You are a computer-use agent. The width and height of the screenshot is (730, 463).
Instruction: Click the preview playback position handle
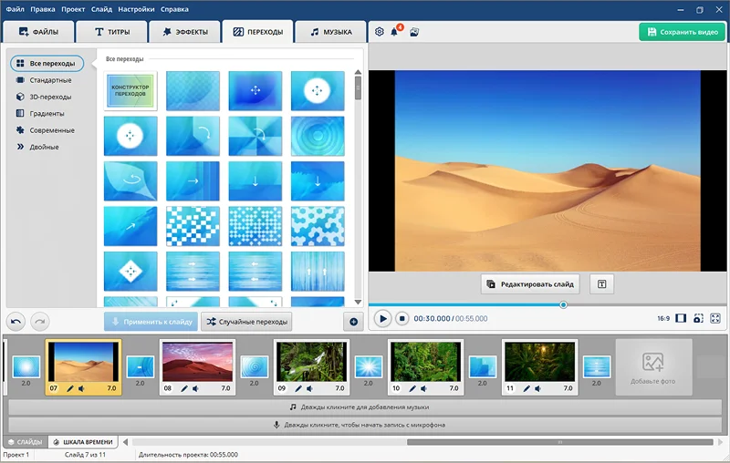click(563, 305)
